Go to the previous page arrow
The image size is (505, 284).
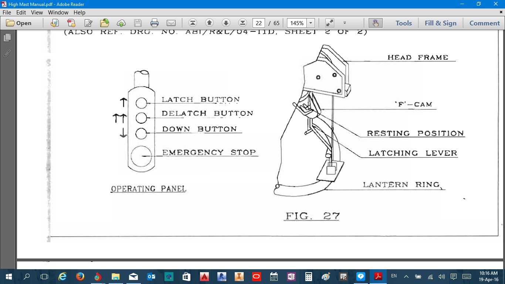click(x=209, y=23)
